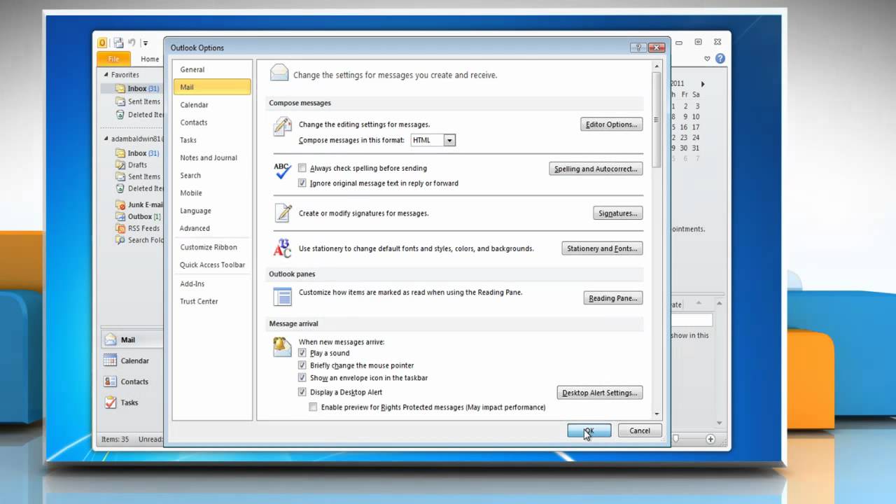Select Calendar options category

[211, 105]
